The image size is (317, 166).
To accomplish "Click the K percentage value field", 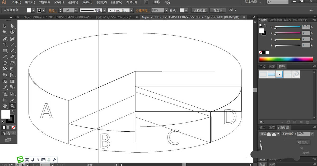I will pyautogui.click(x=306, y=45).
